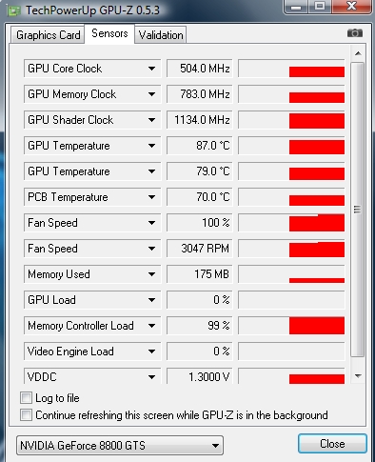
Task: Toggle Continue refreshing in background checkbox
Action: (26, 415)
